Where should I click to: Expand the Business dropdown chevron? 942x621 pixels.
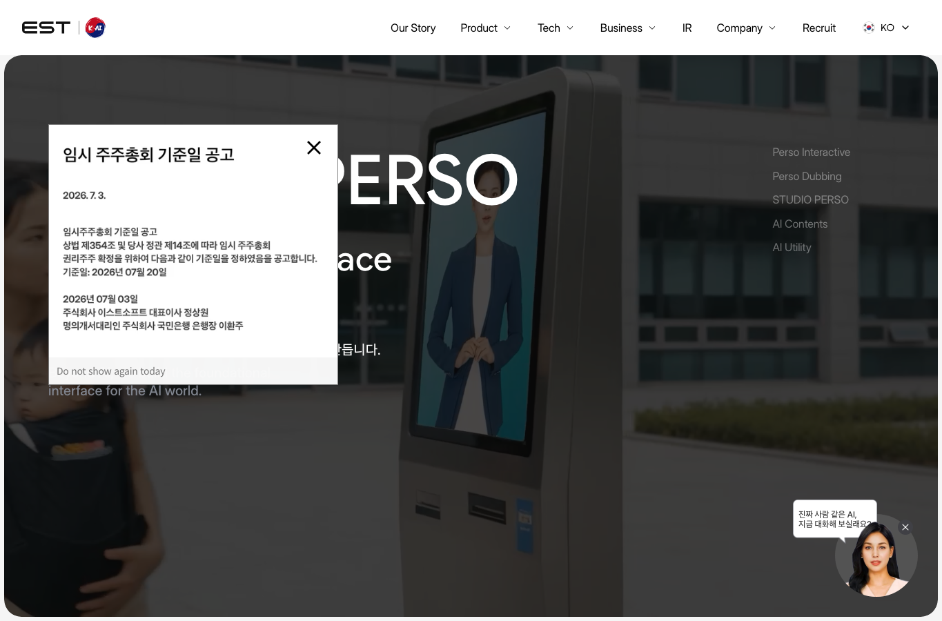[x=652, y=28]
